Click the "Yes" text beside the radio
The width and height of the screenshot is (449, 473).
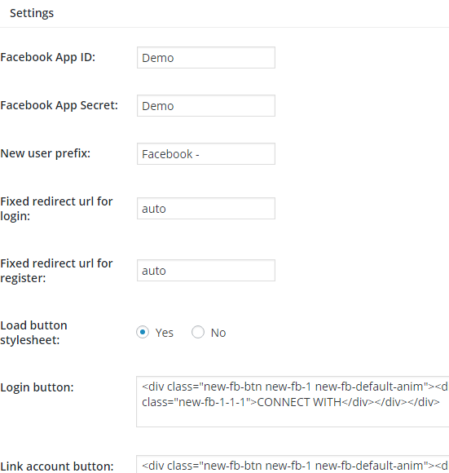[165, 333]
